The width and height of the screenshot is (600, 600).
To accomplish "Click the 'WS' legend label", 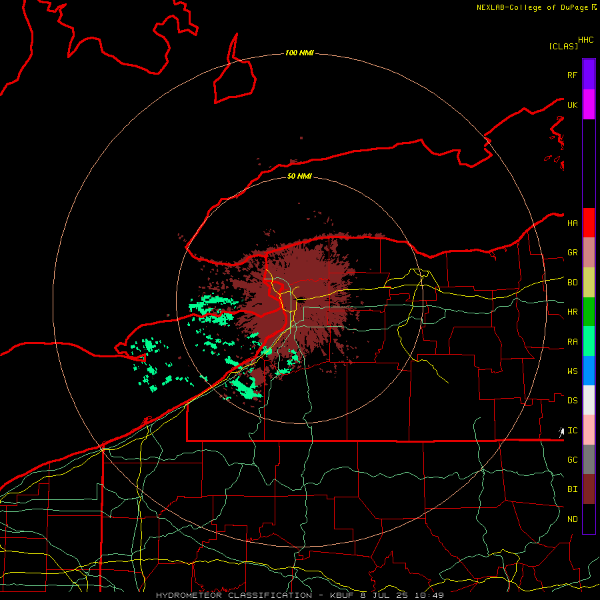I will pyautogui.click(x=572, y=371).
